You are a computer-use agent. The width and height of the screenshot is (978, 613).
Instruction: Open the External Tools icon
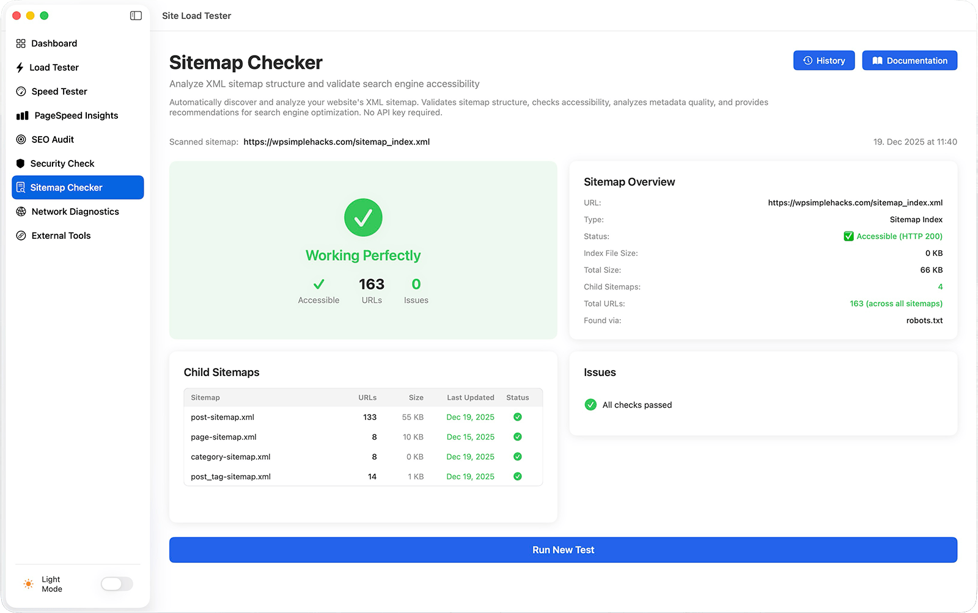[x=20, y=235]
